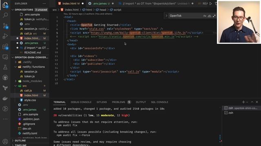Open the Testing flask view
The image size is (261, 146).
[x=5, y=67]
